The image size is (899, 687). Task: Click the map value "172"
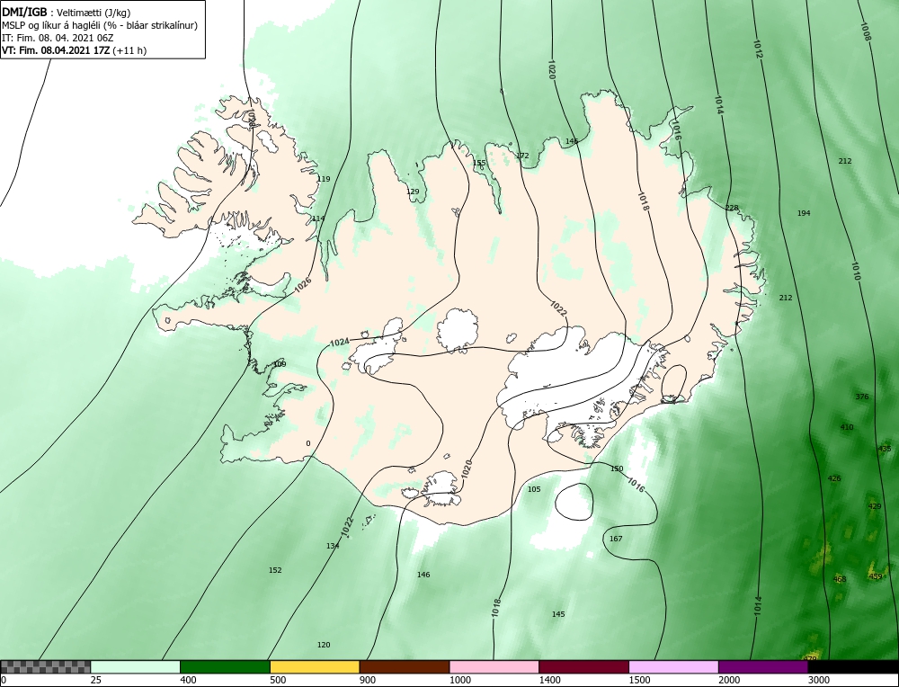click(522, 156)
